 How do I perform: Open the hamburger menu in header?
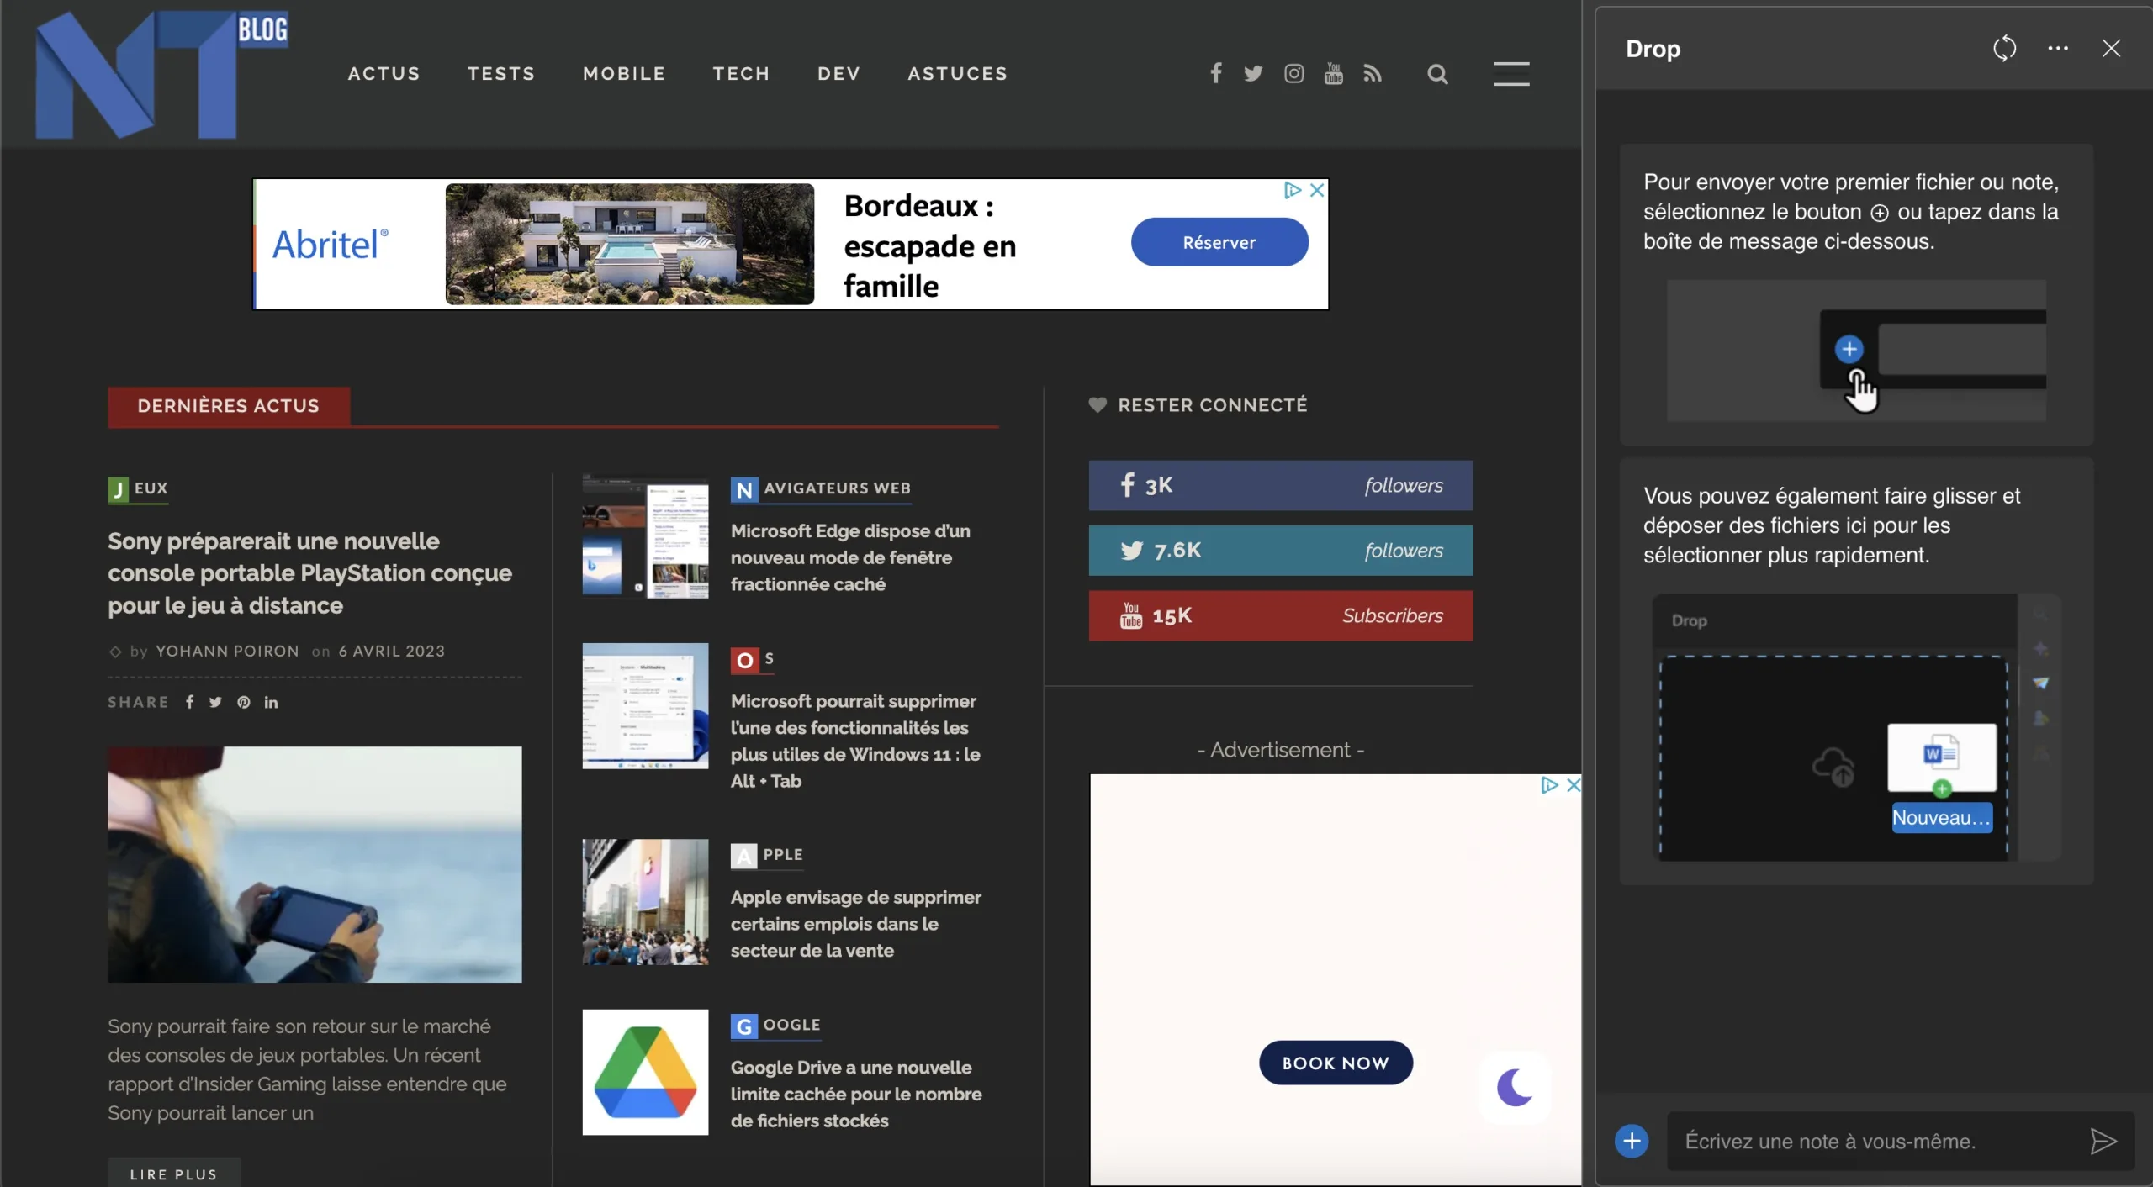(x=1511, y=74)
